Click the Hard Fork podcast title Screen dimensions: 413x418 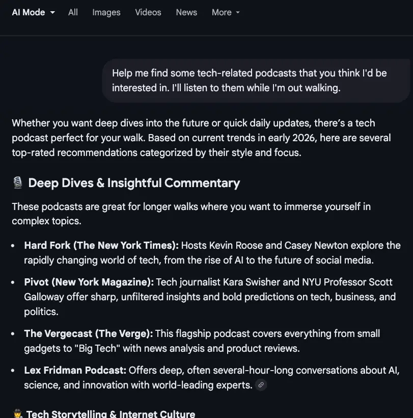tap(101, 245)
